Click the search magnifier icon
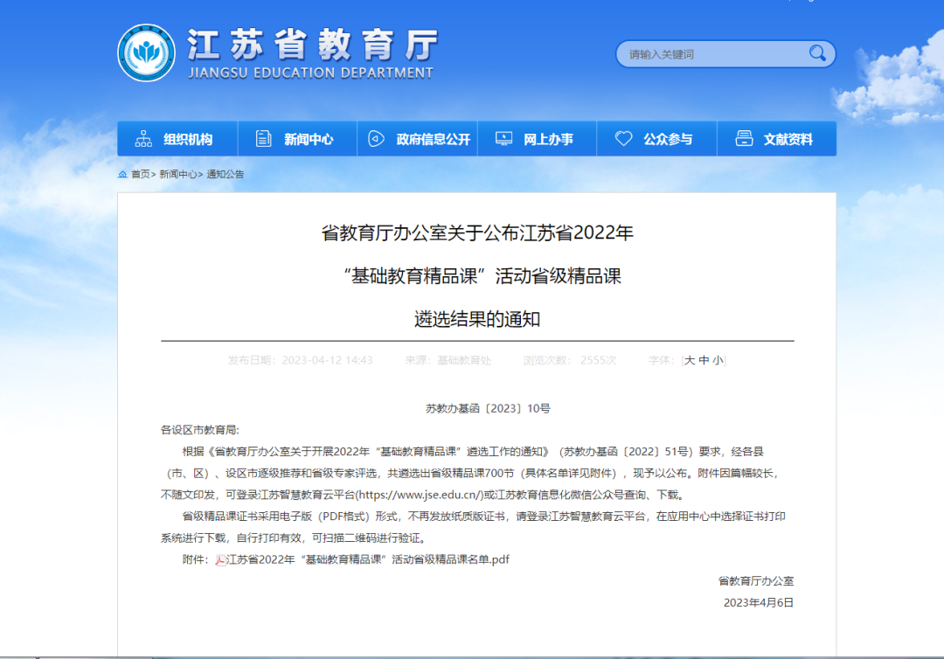The image size is (944, 659). point(817,53)
